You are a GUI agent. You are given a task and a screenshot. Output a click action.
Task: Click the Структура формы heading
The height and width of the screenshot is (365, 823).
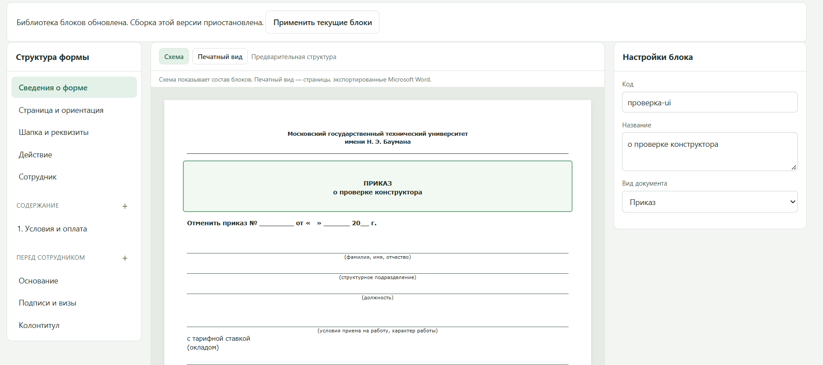[x=53, y=57]
